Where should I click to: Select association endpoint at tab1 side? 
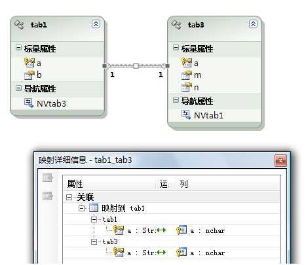coord(105,66)
